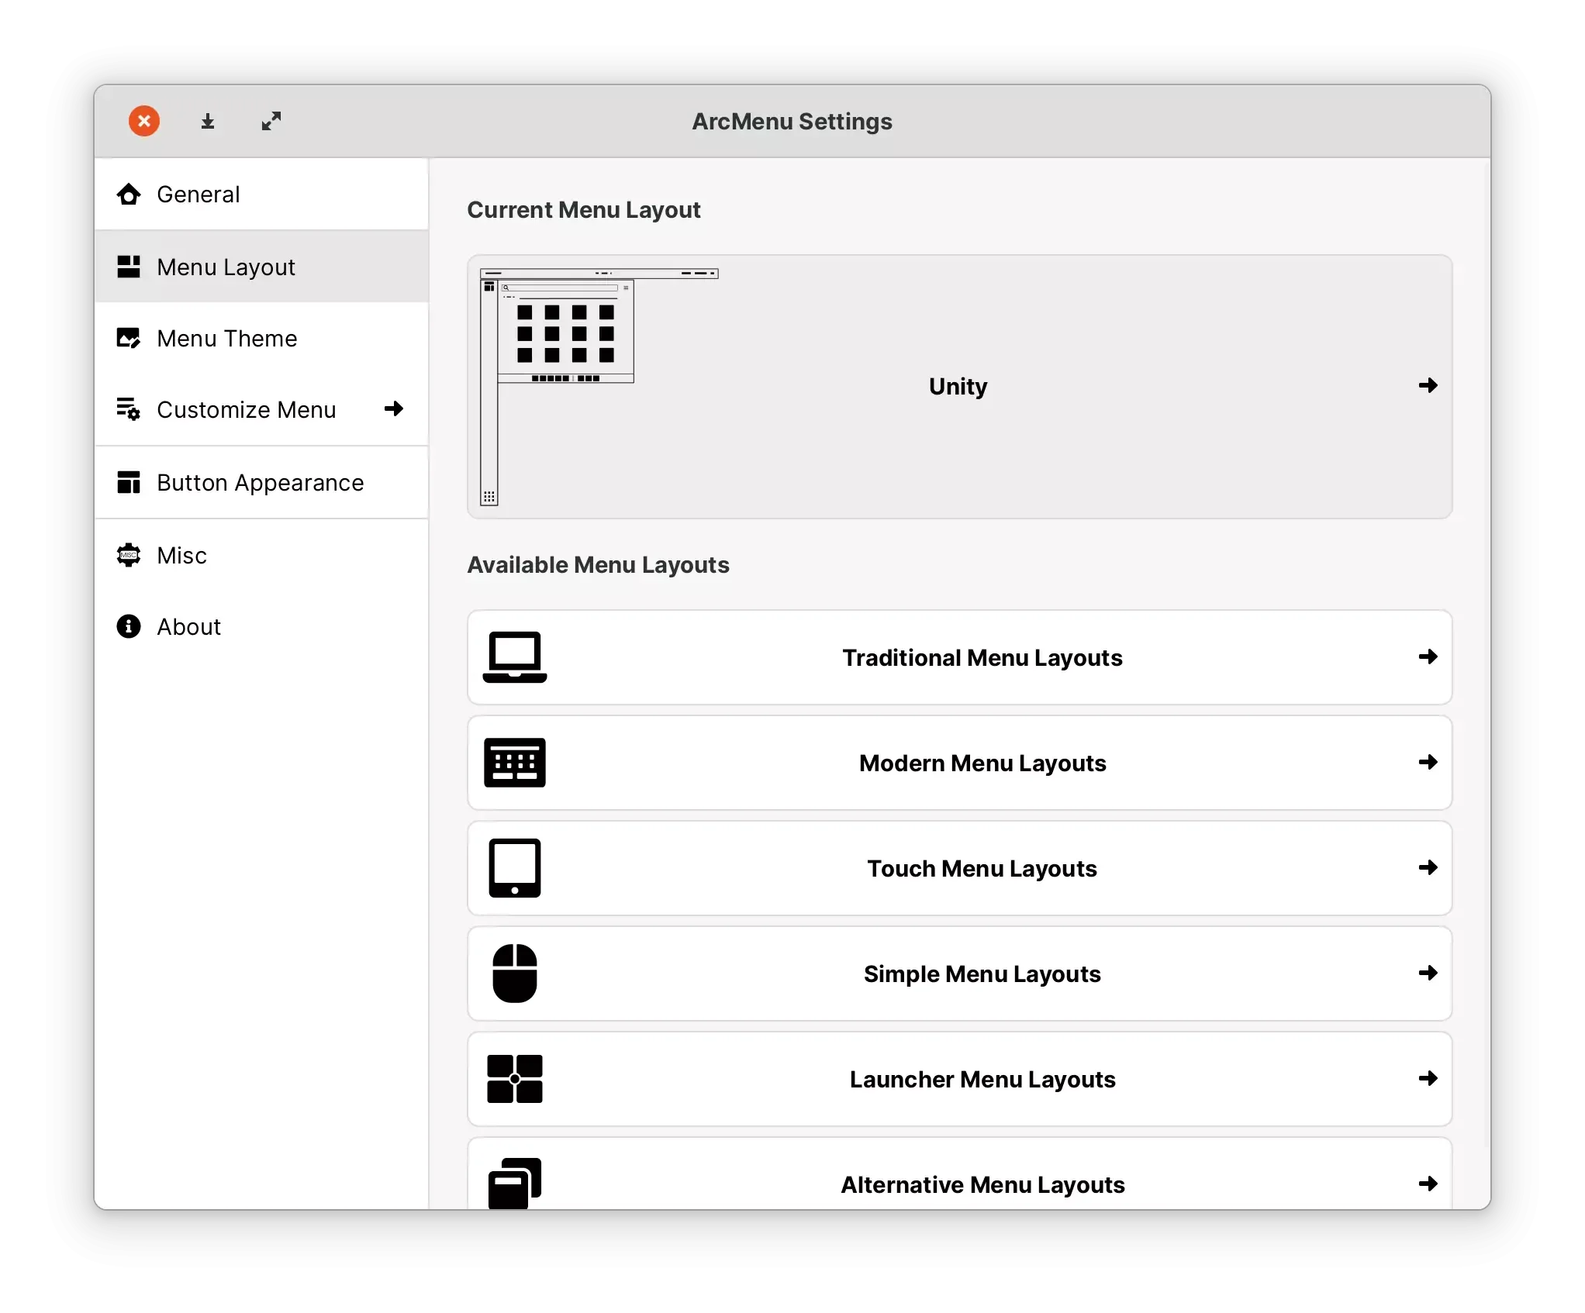Click the laptop icon for Traditional layouts
1585x1313 pixels.
[x=515, y=657]
